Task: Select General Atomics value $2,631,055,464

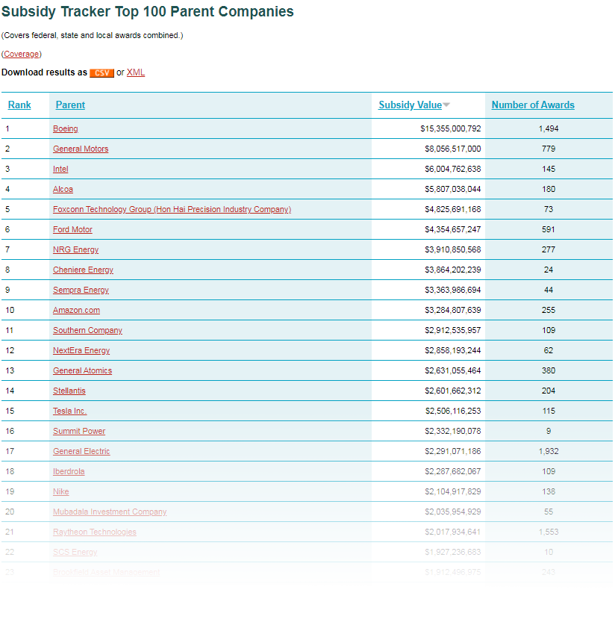Action: (x=452, y=370)
